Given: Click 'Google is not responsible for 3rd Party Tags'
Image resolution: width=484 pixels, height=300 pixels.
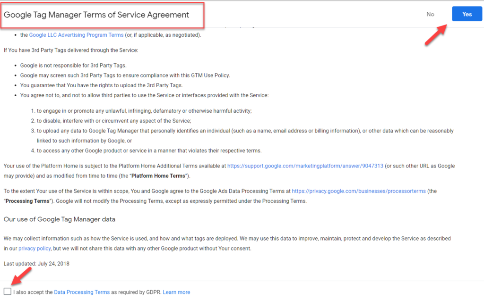Looking at the screenshot, I should point(73,66).
